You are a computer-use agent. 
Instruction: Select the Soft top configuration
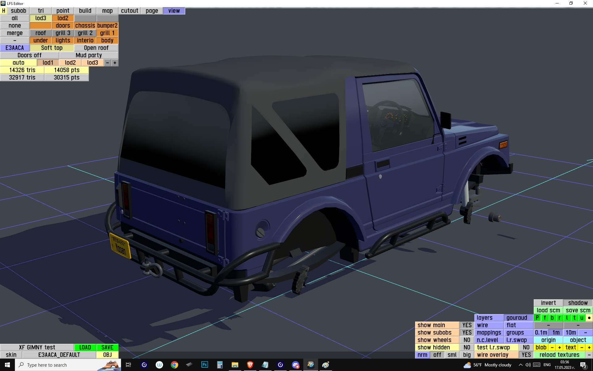[x=52, y=48]
